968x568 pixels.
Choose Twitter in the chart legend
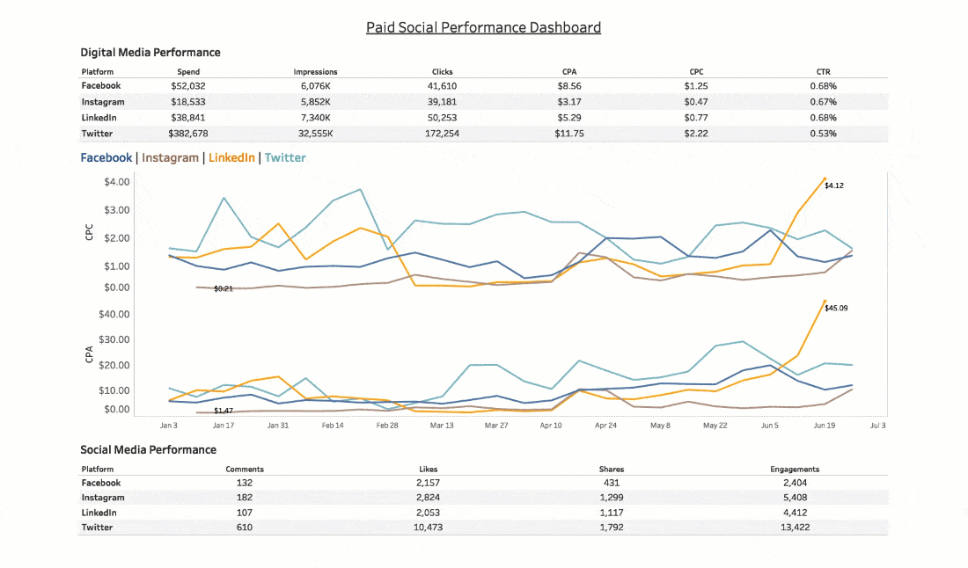pyautogui.click(x=285, y=158)
